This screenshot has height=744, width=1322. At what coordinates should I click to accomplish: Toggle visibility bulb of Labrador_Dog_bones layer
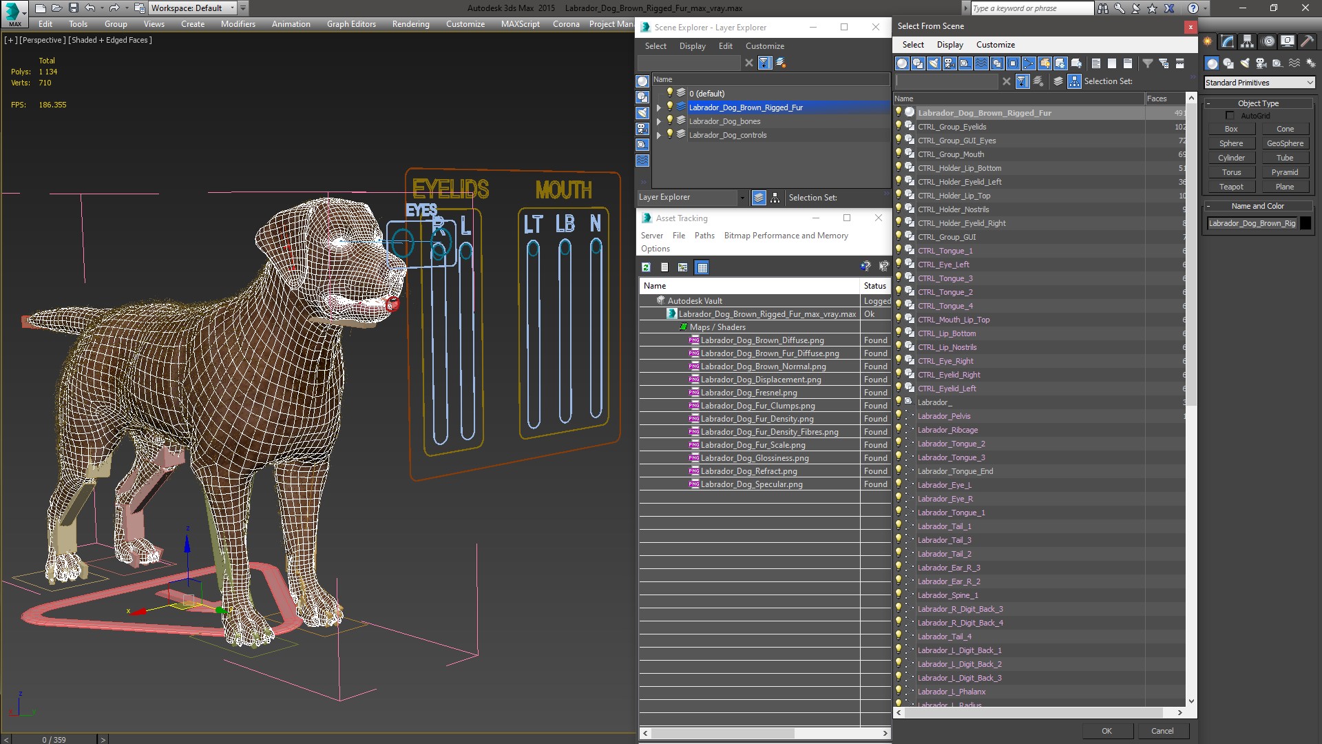[669, 121]
